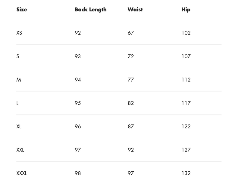Select the XS size row label
241x187 pixels.
pyautogui.click(x=19, y=33)
